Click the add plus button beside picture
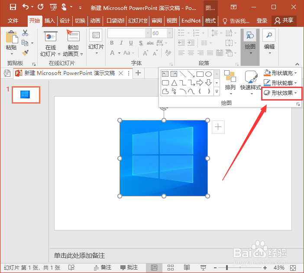This screenshot has height=273, width=304. [x=218, y=127]
